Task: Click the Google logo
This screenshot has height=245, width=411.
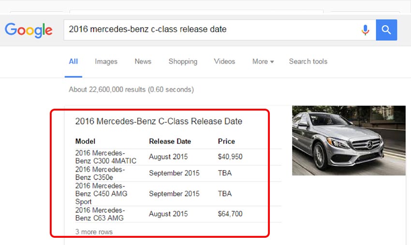Action: [29, 30]
